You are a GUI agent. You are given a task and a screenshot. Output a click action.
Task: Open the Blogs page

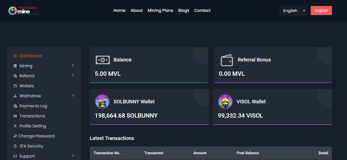point(184,11)
